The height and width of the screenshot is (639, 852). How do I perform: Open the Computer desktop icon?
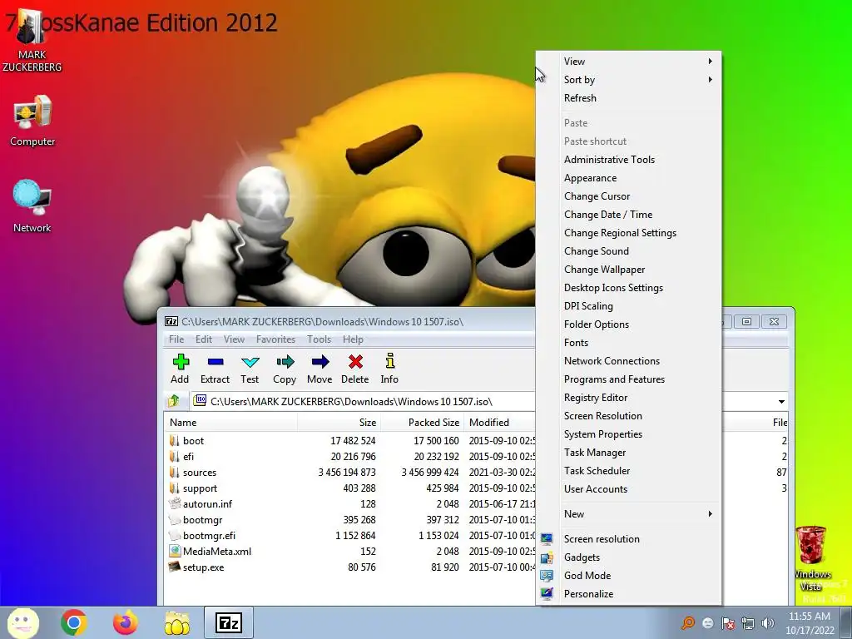point(32,121)
